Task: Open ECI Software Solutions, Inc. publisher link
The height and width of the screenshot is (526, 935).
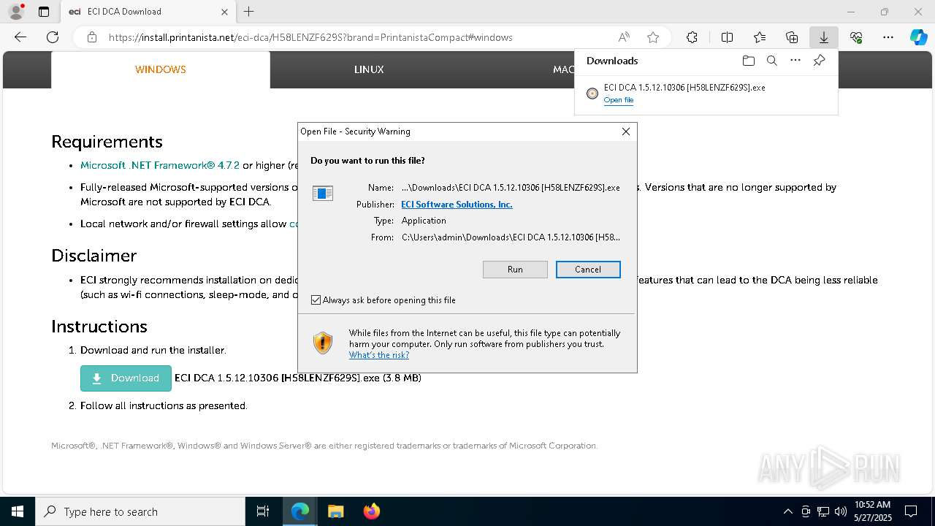Action: (457, 205)
